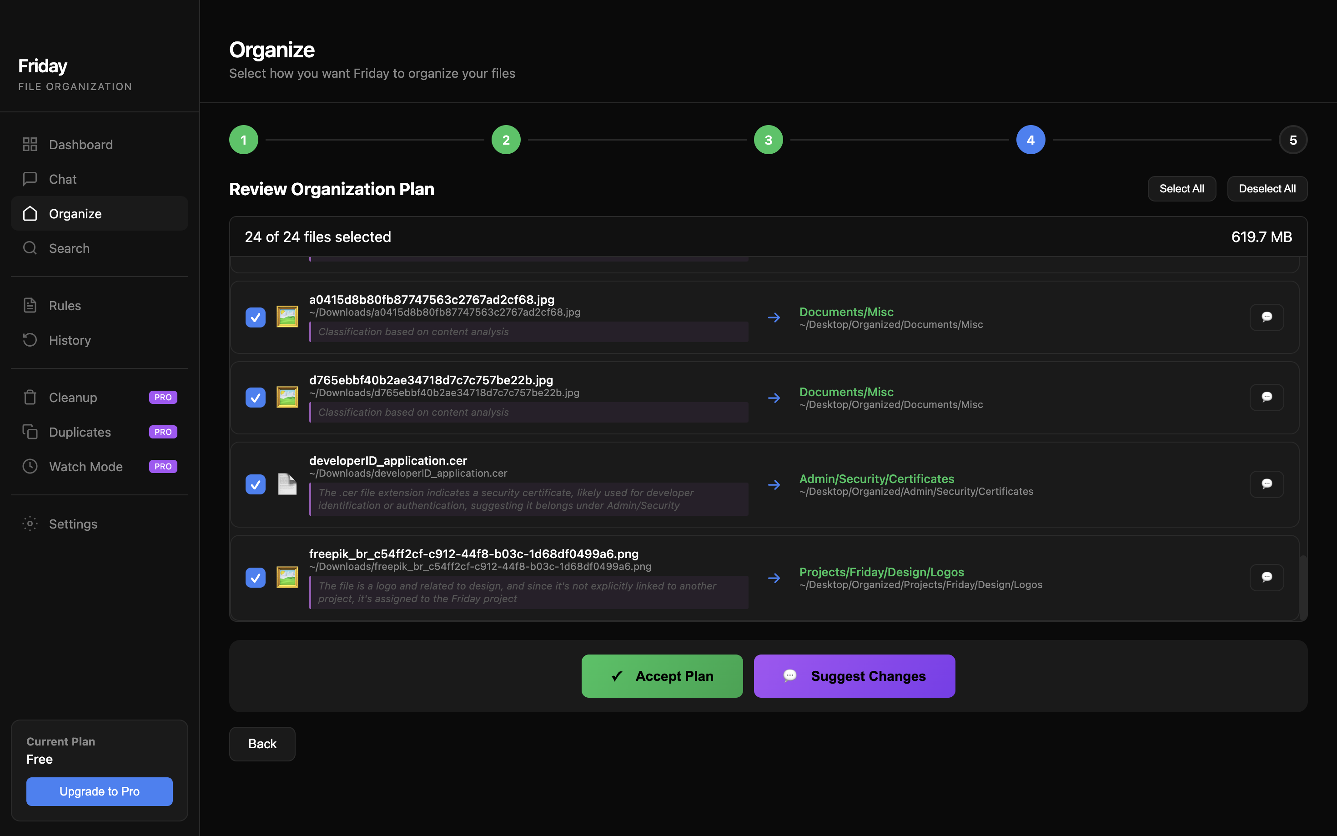Uncheck the developerID_application.cer file checkbox

[x=256, y=484]
